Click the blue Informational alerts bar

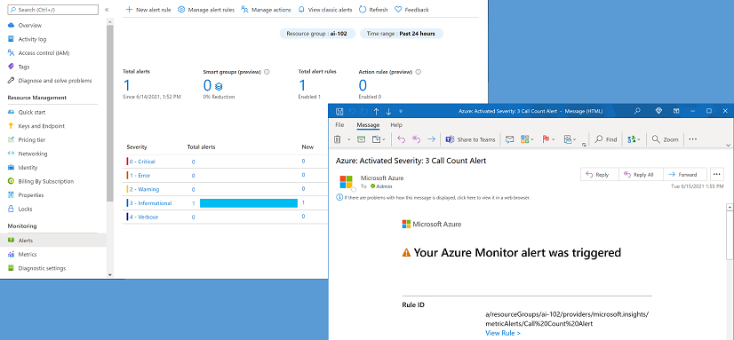(x=249, y=203)
